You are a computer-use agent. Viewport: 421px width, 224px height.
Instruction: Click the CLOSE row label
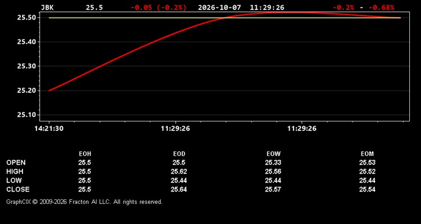coord(18,189)
